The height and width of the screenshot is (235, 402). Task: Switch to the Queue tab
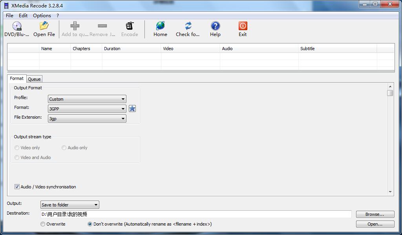34,79
